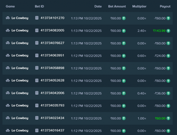Viewport: 177px width, 135px height.
Task: Click the Payout column header
Action: [x=165, y=6]
